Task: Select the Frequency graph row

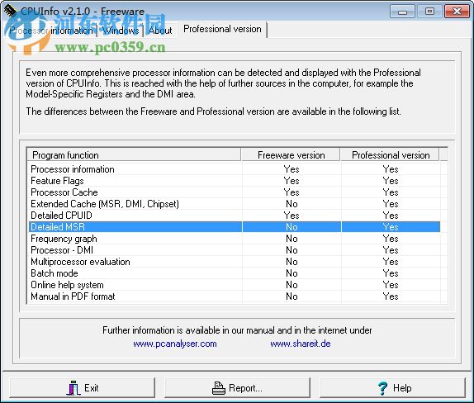Action: [x=235, y=239]
